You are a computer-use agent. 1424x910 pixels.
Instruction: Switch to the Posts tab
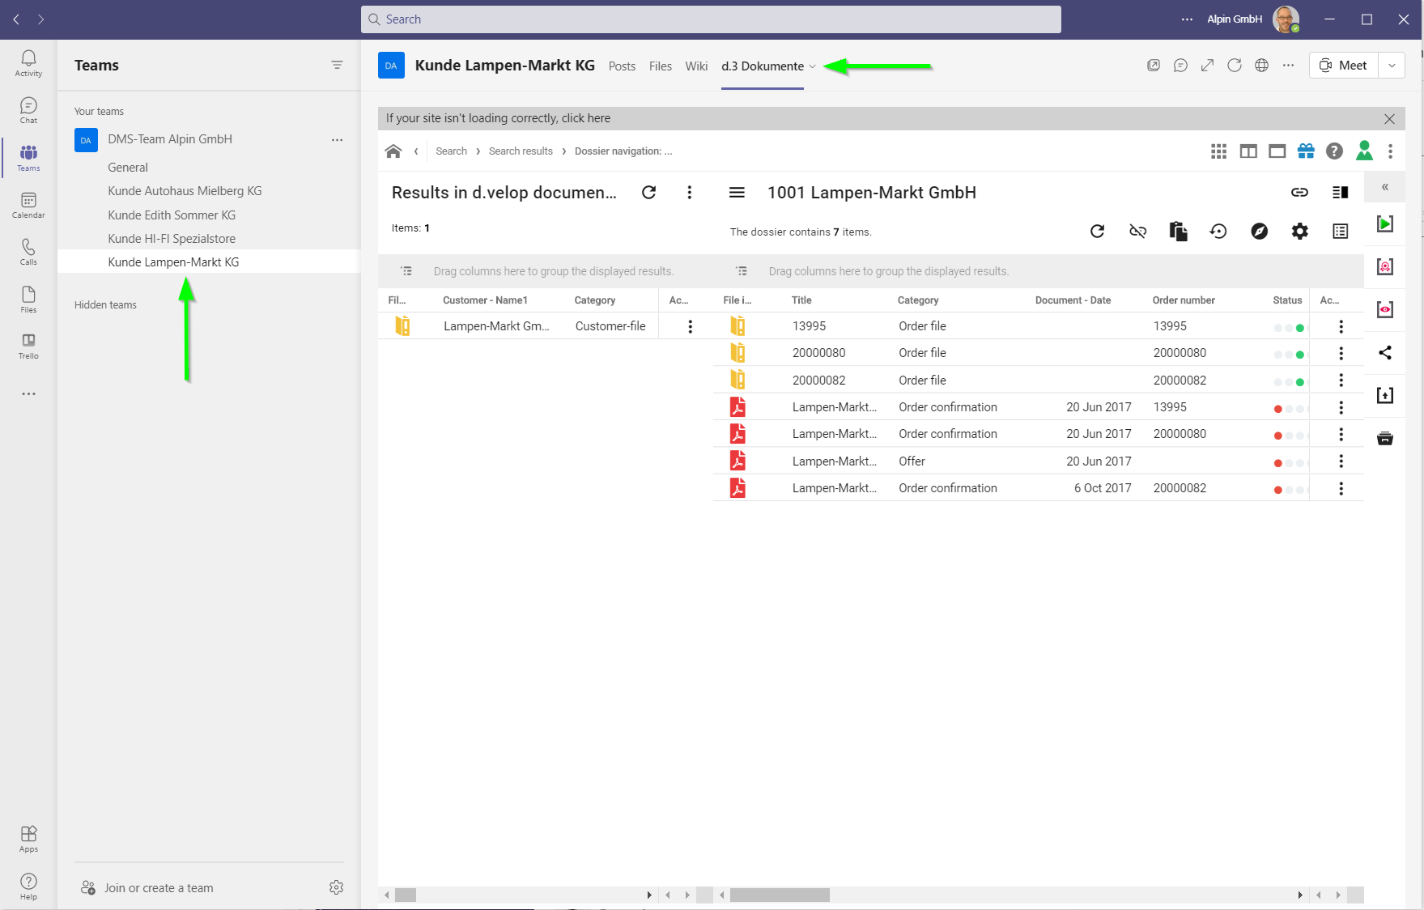tap(622, 66)
